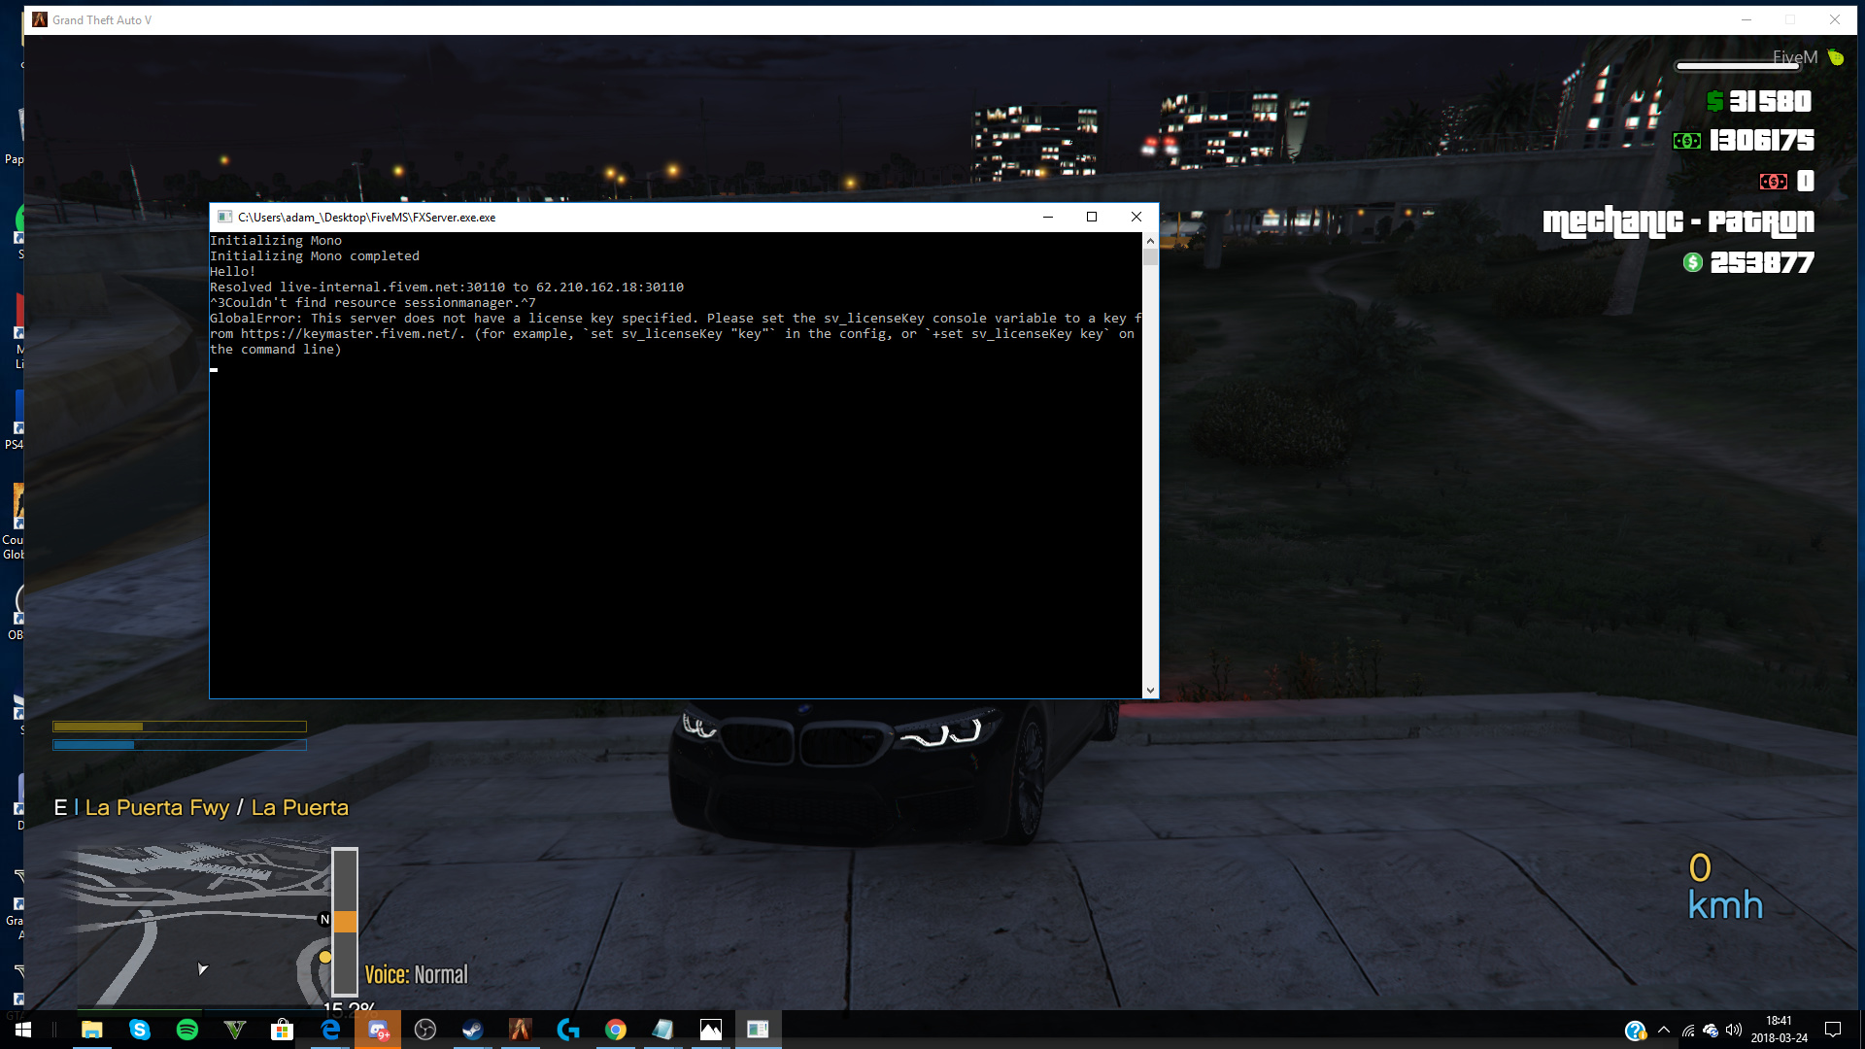Image resolution: width=1865 pixels, height=1049 pixels.
Task: Open the Photos app from the taskbar
Action: (x=711, y=1030)
